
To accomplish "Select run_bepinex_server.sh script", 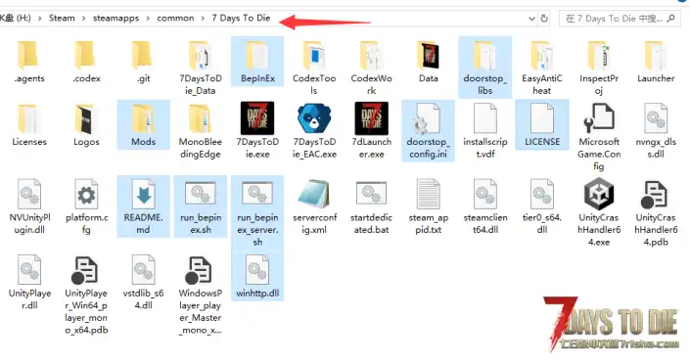I will point(257,213).
